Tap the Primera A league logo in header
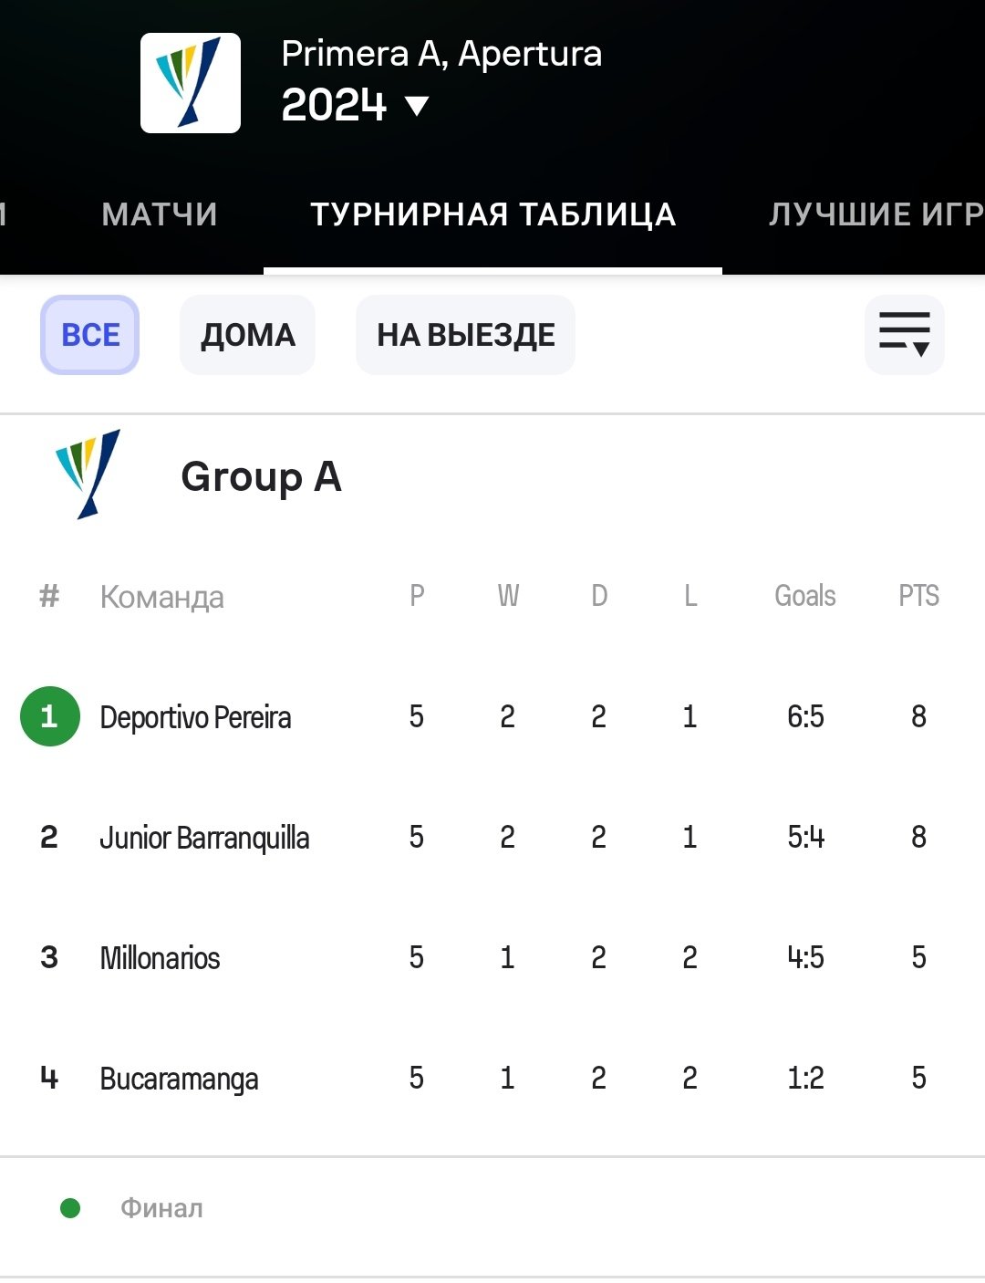 click(x=191, y=83)
